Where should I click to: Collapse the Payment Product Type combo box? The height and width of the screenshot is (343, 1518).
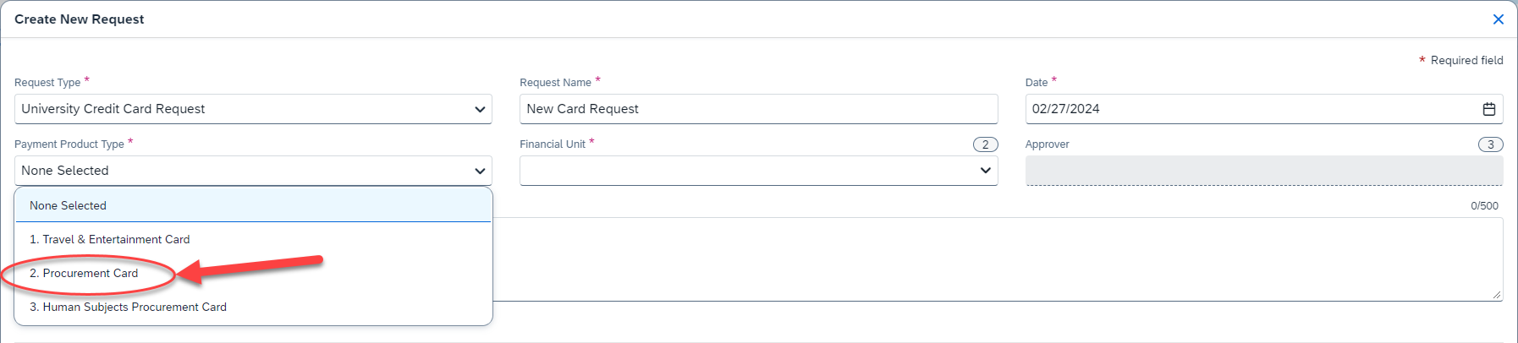coord(237,171)
